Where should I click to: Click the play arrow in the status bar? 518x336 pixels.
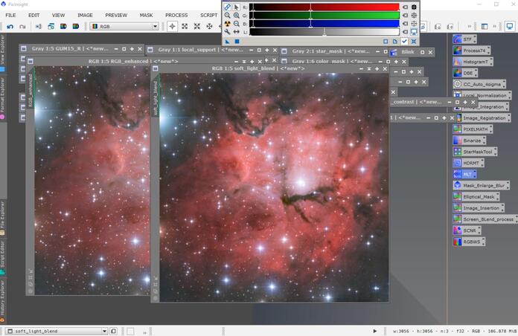(375, 331)
